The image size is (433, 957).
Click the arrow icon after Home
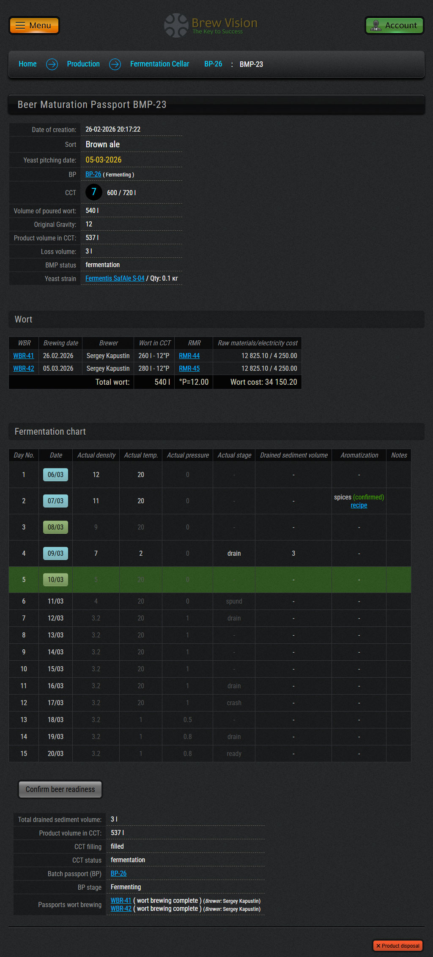[x=52, y=64]
